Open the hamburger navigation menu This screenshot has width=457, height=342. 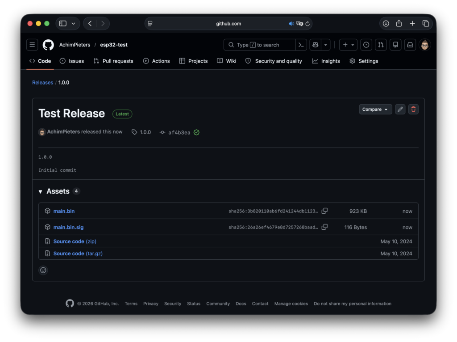32,45
